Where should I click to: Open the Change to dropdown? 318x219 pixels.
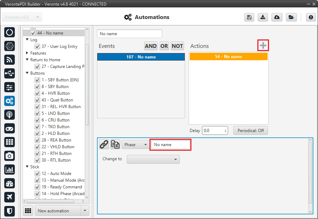coord(153,159)
